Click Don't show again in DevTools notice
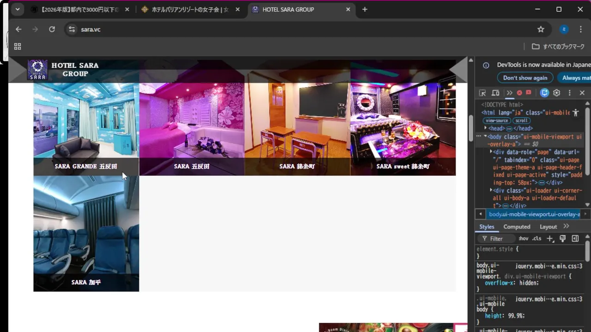The image size is (591, 332). tap(525, 78)
